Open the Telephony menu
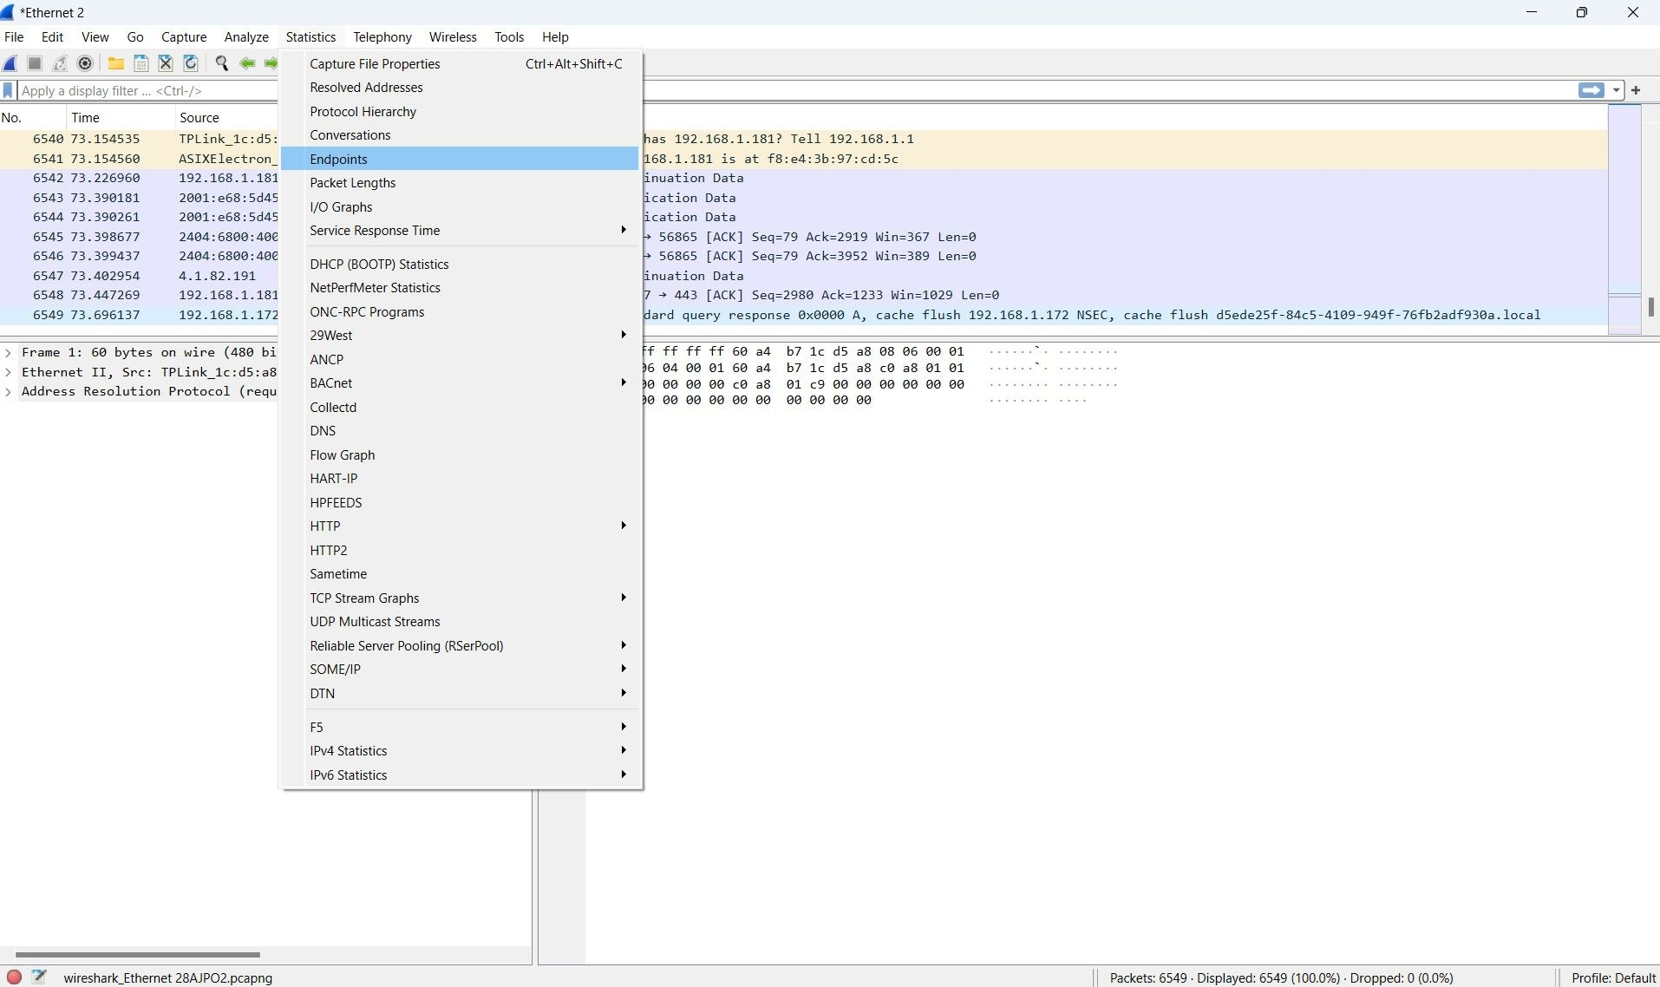 click(382, 37)
